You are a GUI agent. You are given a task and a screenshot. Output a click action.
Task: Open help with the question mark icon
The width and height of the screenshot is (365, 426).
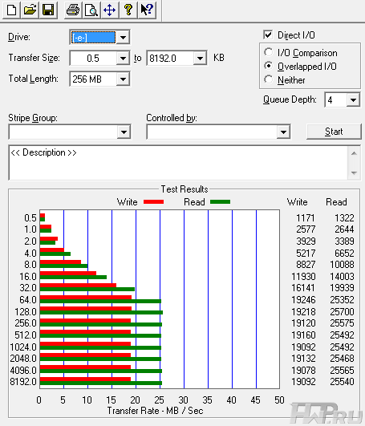(128, 10)
